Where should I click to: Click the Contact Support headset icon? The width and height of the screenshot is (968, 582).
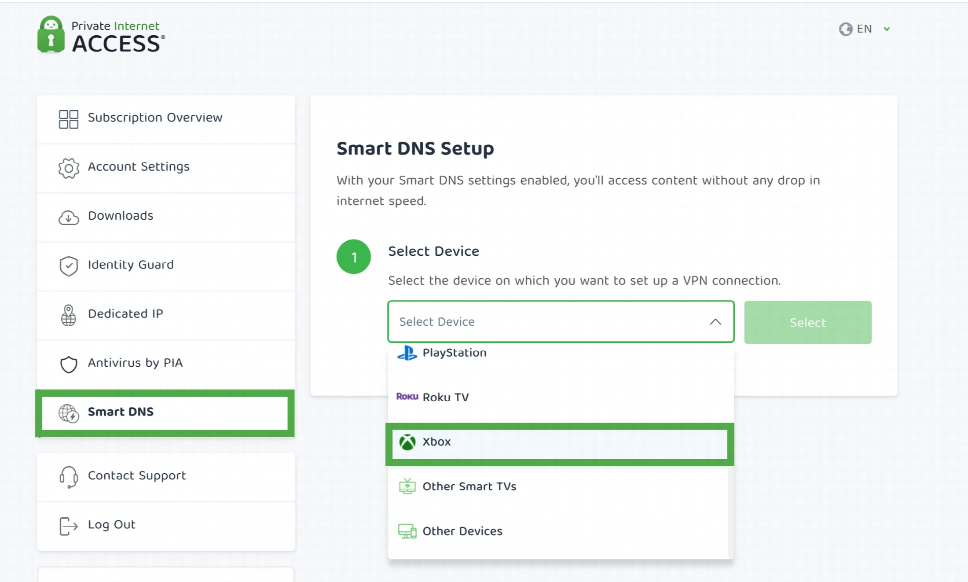point(69,477)
